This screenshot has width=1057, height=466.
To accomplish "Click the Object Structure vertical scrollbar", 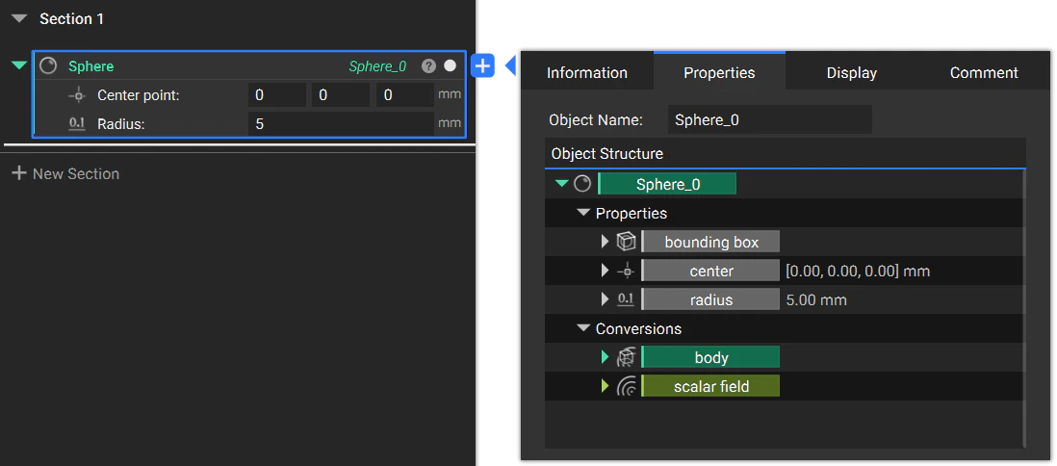I will (x=1024, y=307).
